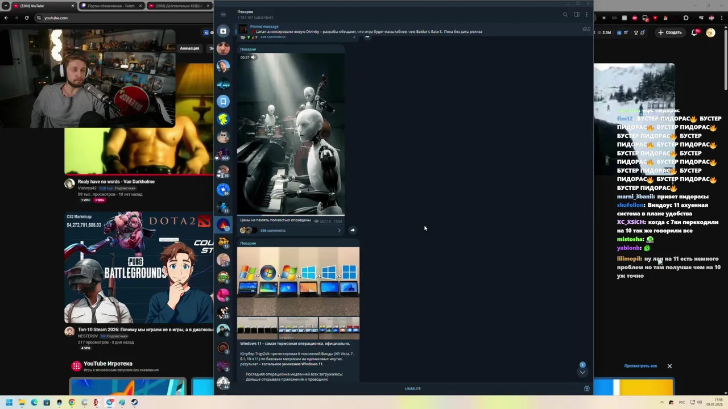728x409 pixels.
Task: Open NESTEROV channel link
Action: (x=88, y=336)
